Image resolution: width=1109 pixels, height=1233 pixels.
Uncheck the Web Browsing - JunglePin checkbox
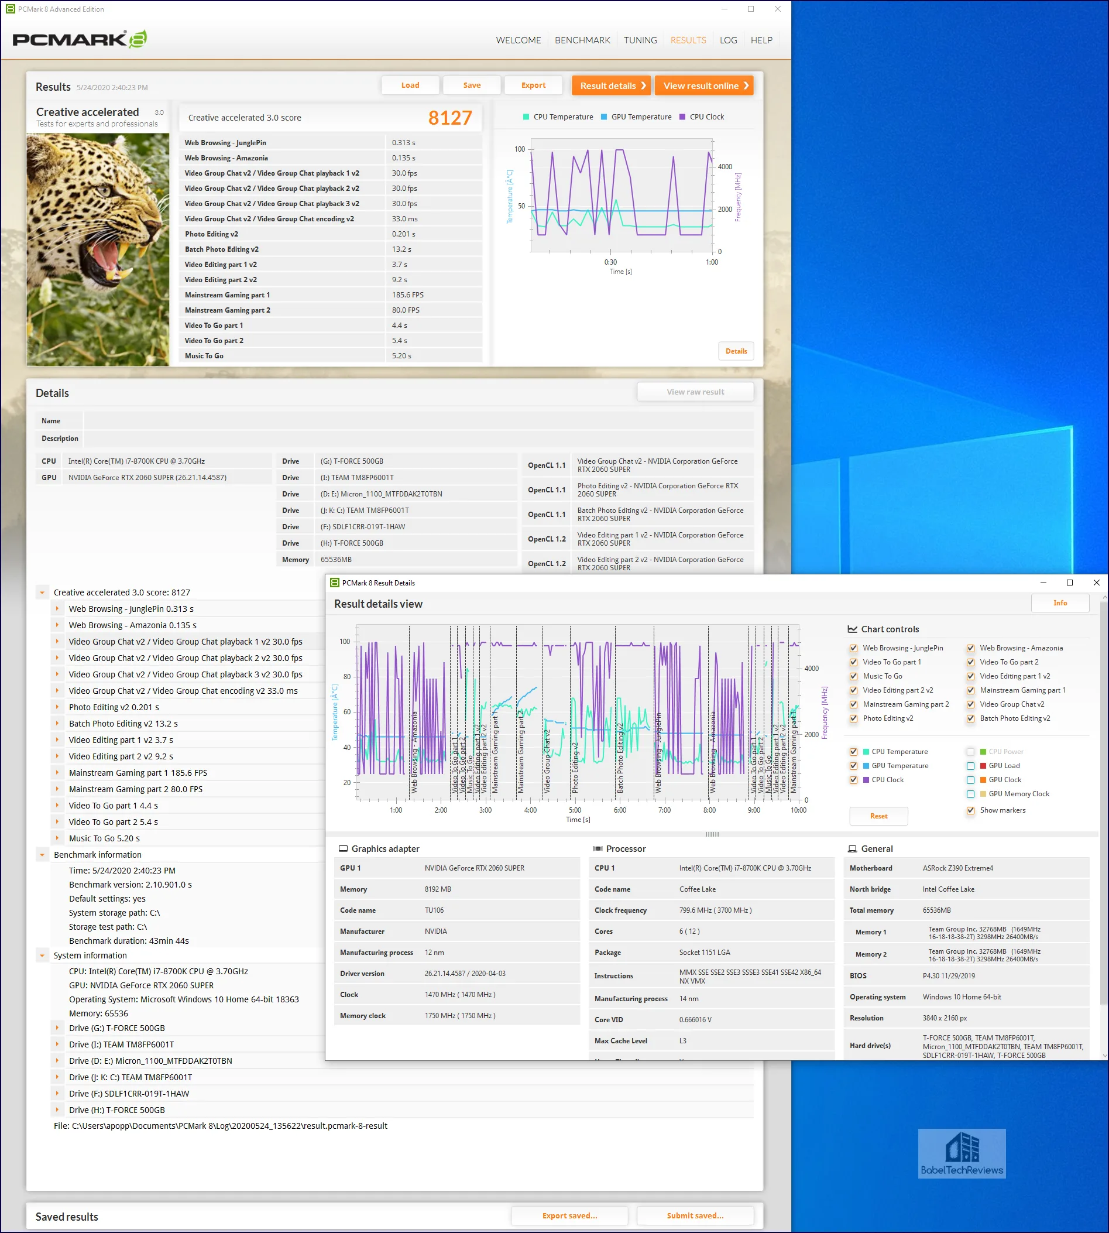pos(854,648)
